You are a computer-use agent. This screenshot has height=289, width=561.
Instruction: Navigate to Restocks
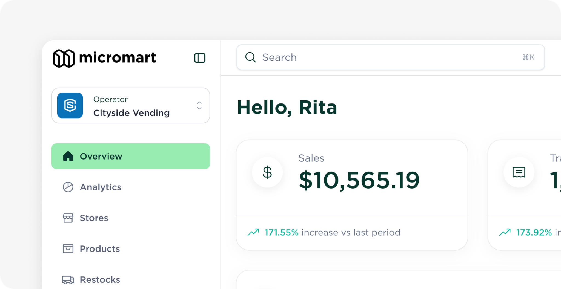coord(131,280)
